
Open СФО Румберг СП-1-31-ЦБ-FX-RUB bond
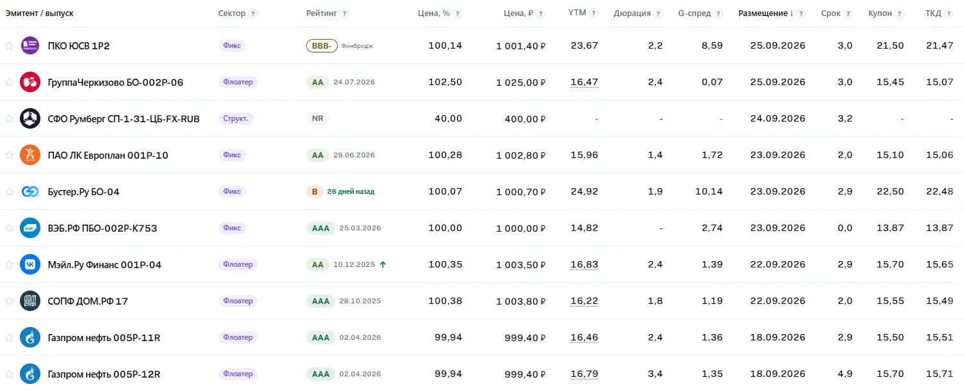[x=124, y=118]
